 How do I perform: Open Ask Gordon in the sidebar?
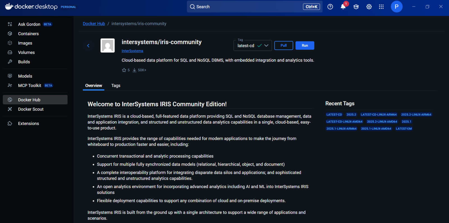[x=29, y=24]
